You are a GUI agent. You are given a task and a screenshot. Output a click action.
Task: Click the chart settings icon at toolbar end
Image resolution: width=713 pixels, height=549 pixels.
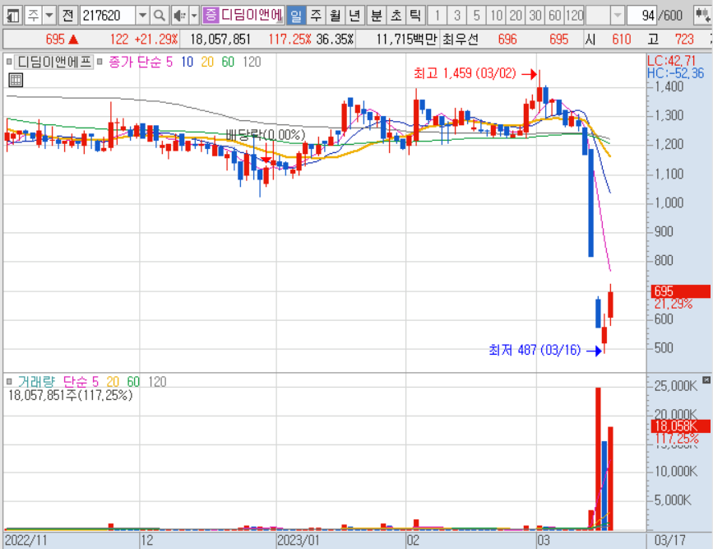point(702,16)
